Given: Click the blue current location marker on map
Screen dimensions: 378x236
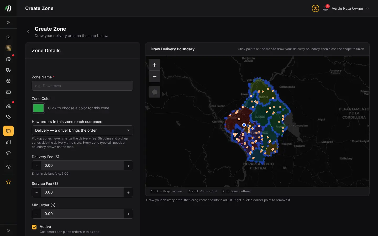Looking at the screenshot, I should pos(244,125).
